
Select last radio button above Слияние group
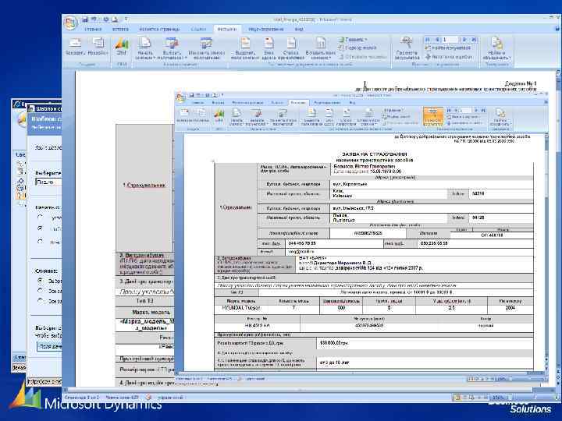(41, 242)
